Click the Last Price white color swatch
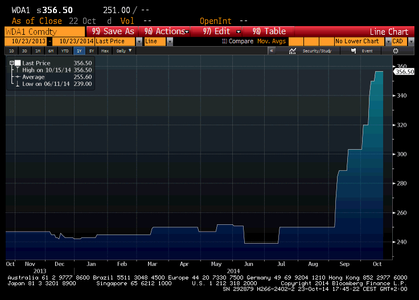Image resolution: width=419 pixels, height=300 pixels. pyautogui.click(x=18, y=63)
